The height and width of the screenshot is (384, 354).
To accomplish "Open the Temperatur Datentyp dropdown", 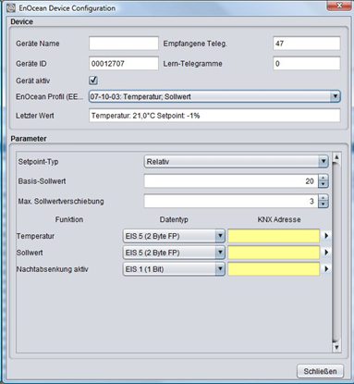I will pyautogui.click(x=174, y=236).
